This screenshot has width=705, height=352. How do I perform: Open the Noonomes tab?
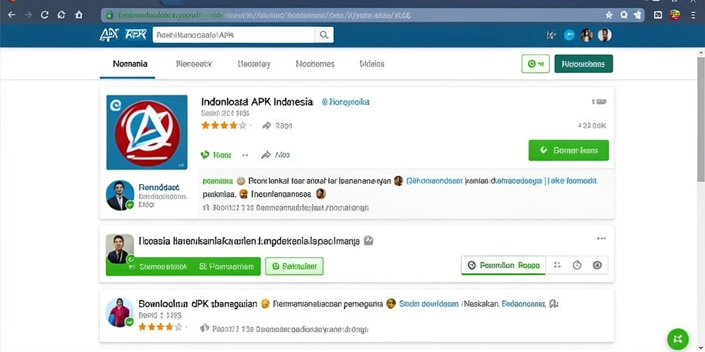[315, 64]
